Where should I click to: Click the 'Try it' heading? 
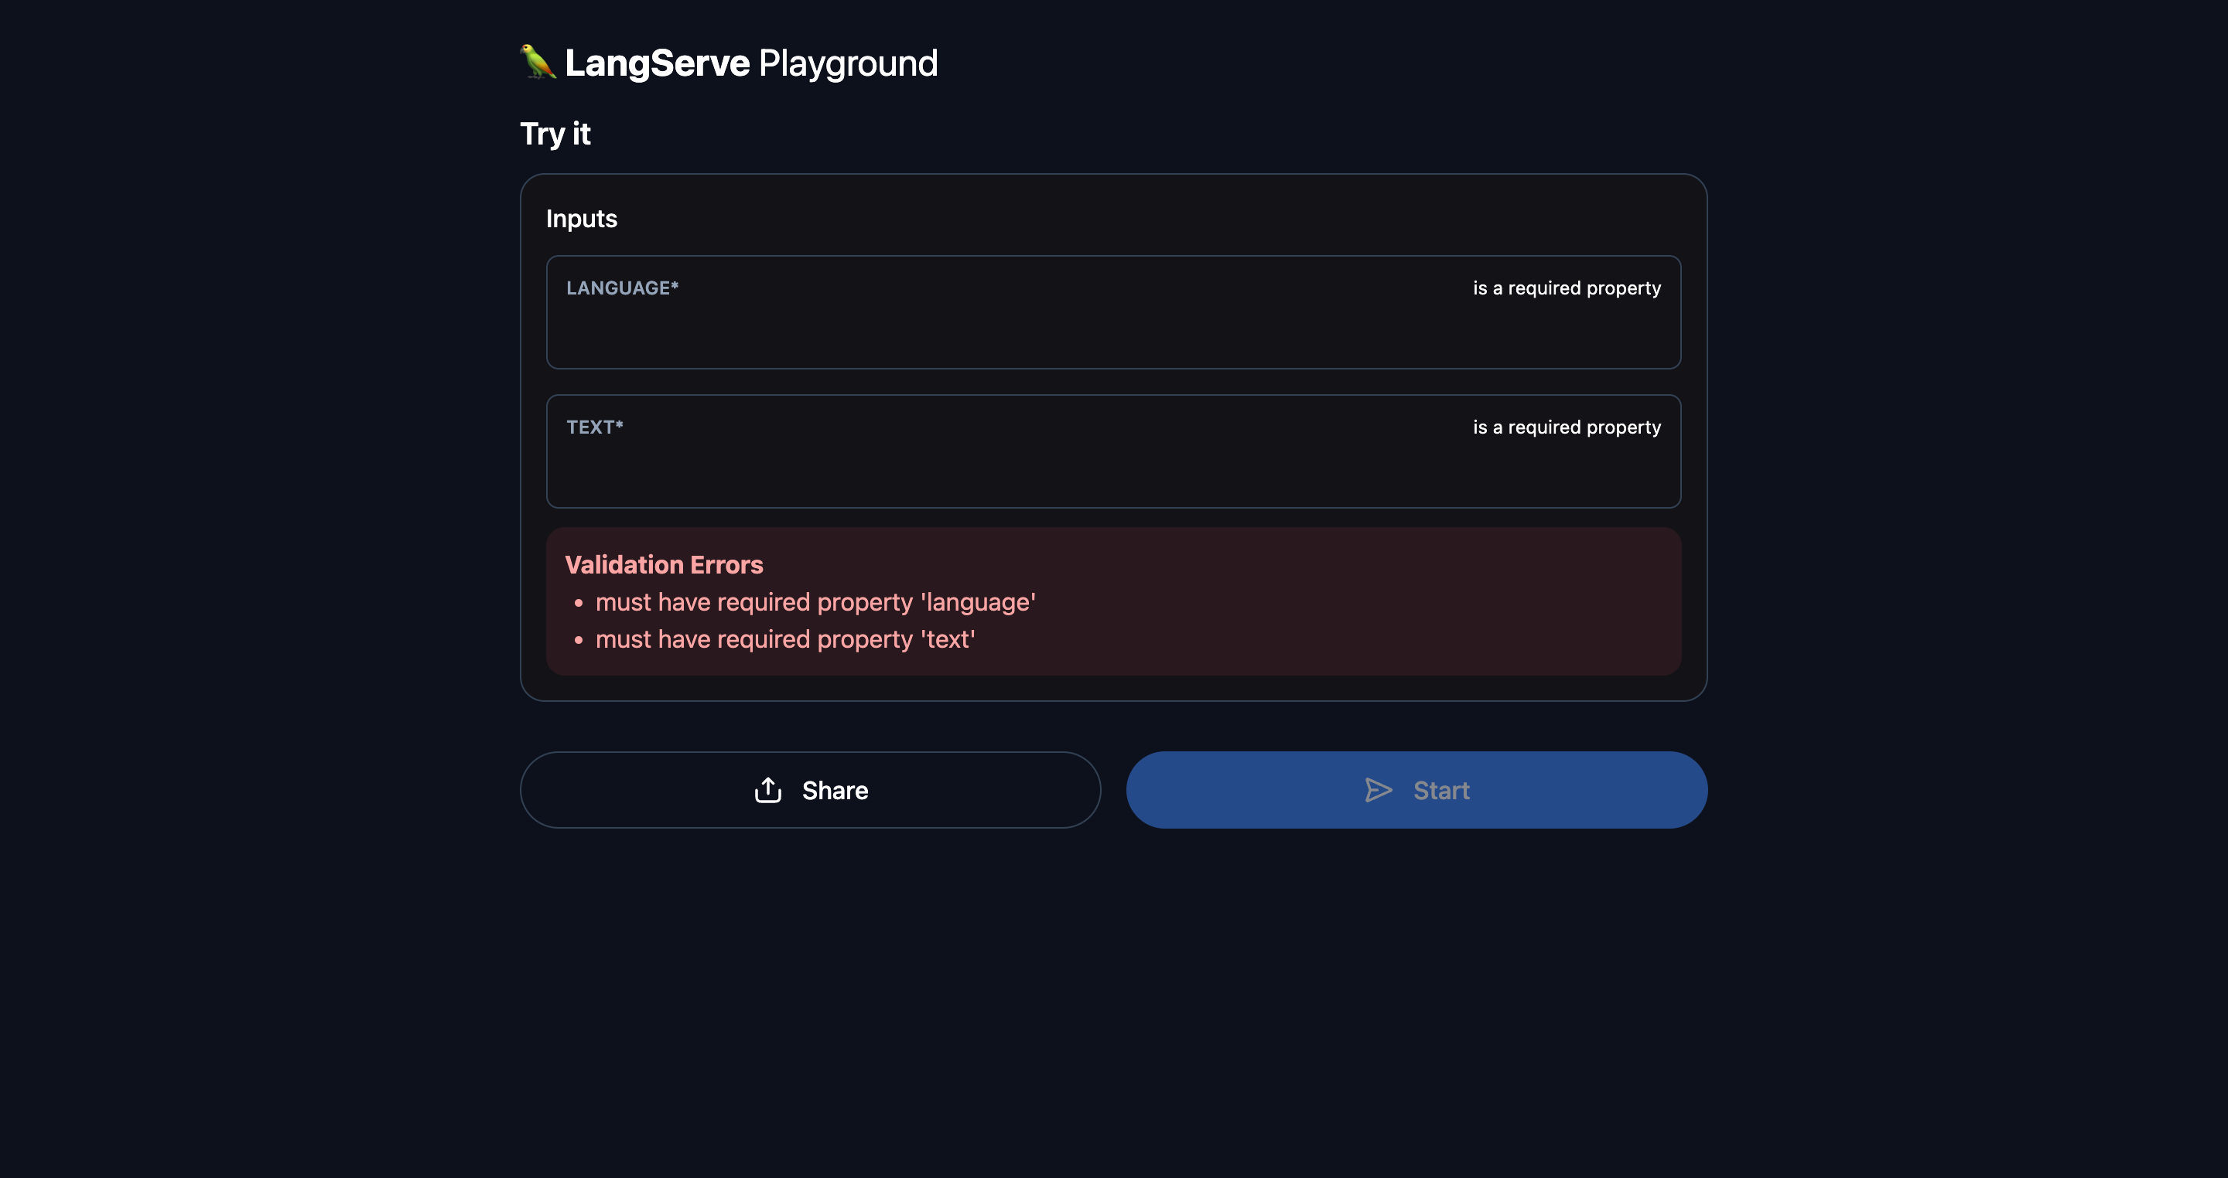555,134
